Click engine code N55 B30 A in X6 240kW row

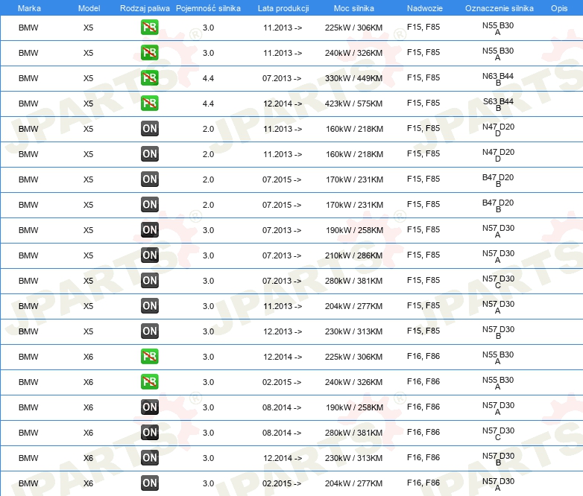498,383
